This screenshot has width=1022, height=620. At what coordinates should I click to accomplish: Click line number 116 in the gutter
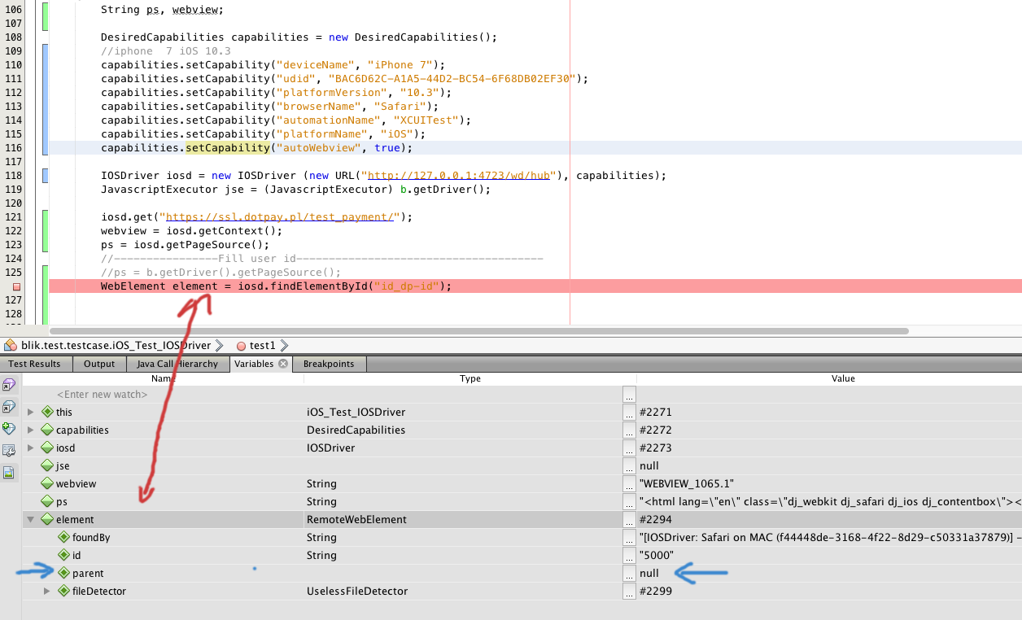click(12, 147)
